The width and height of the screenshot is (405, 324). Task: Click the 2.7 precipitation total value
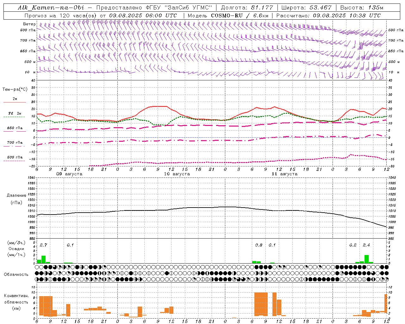click(43, 245)
